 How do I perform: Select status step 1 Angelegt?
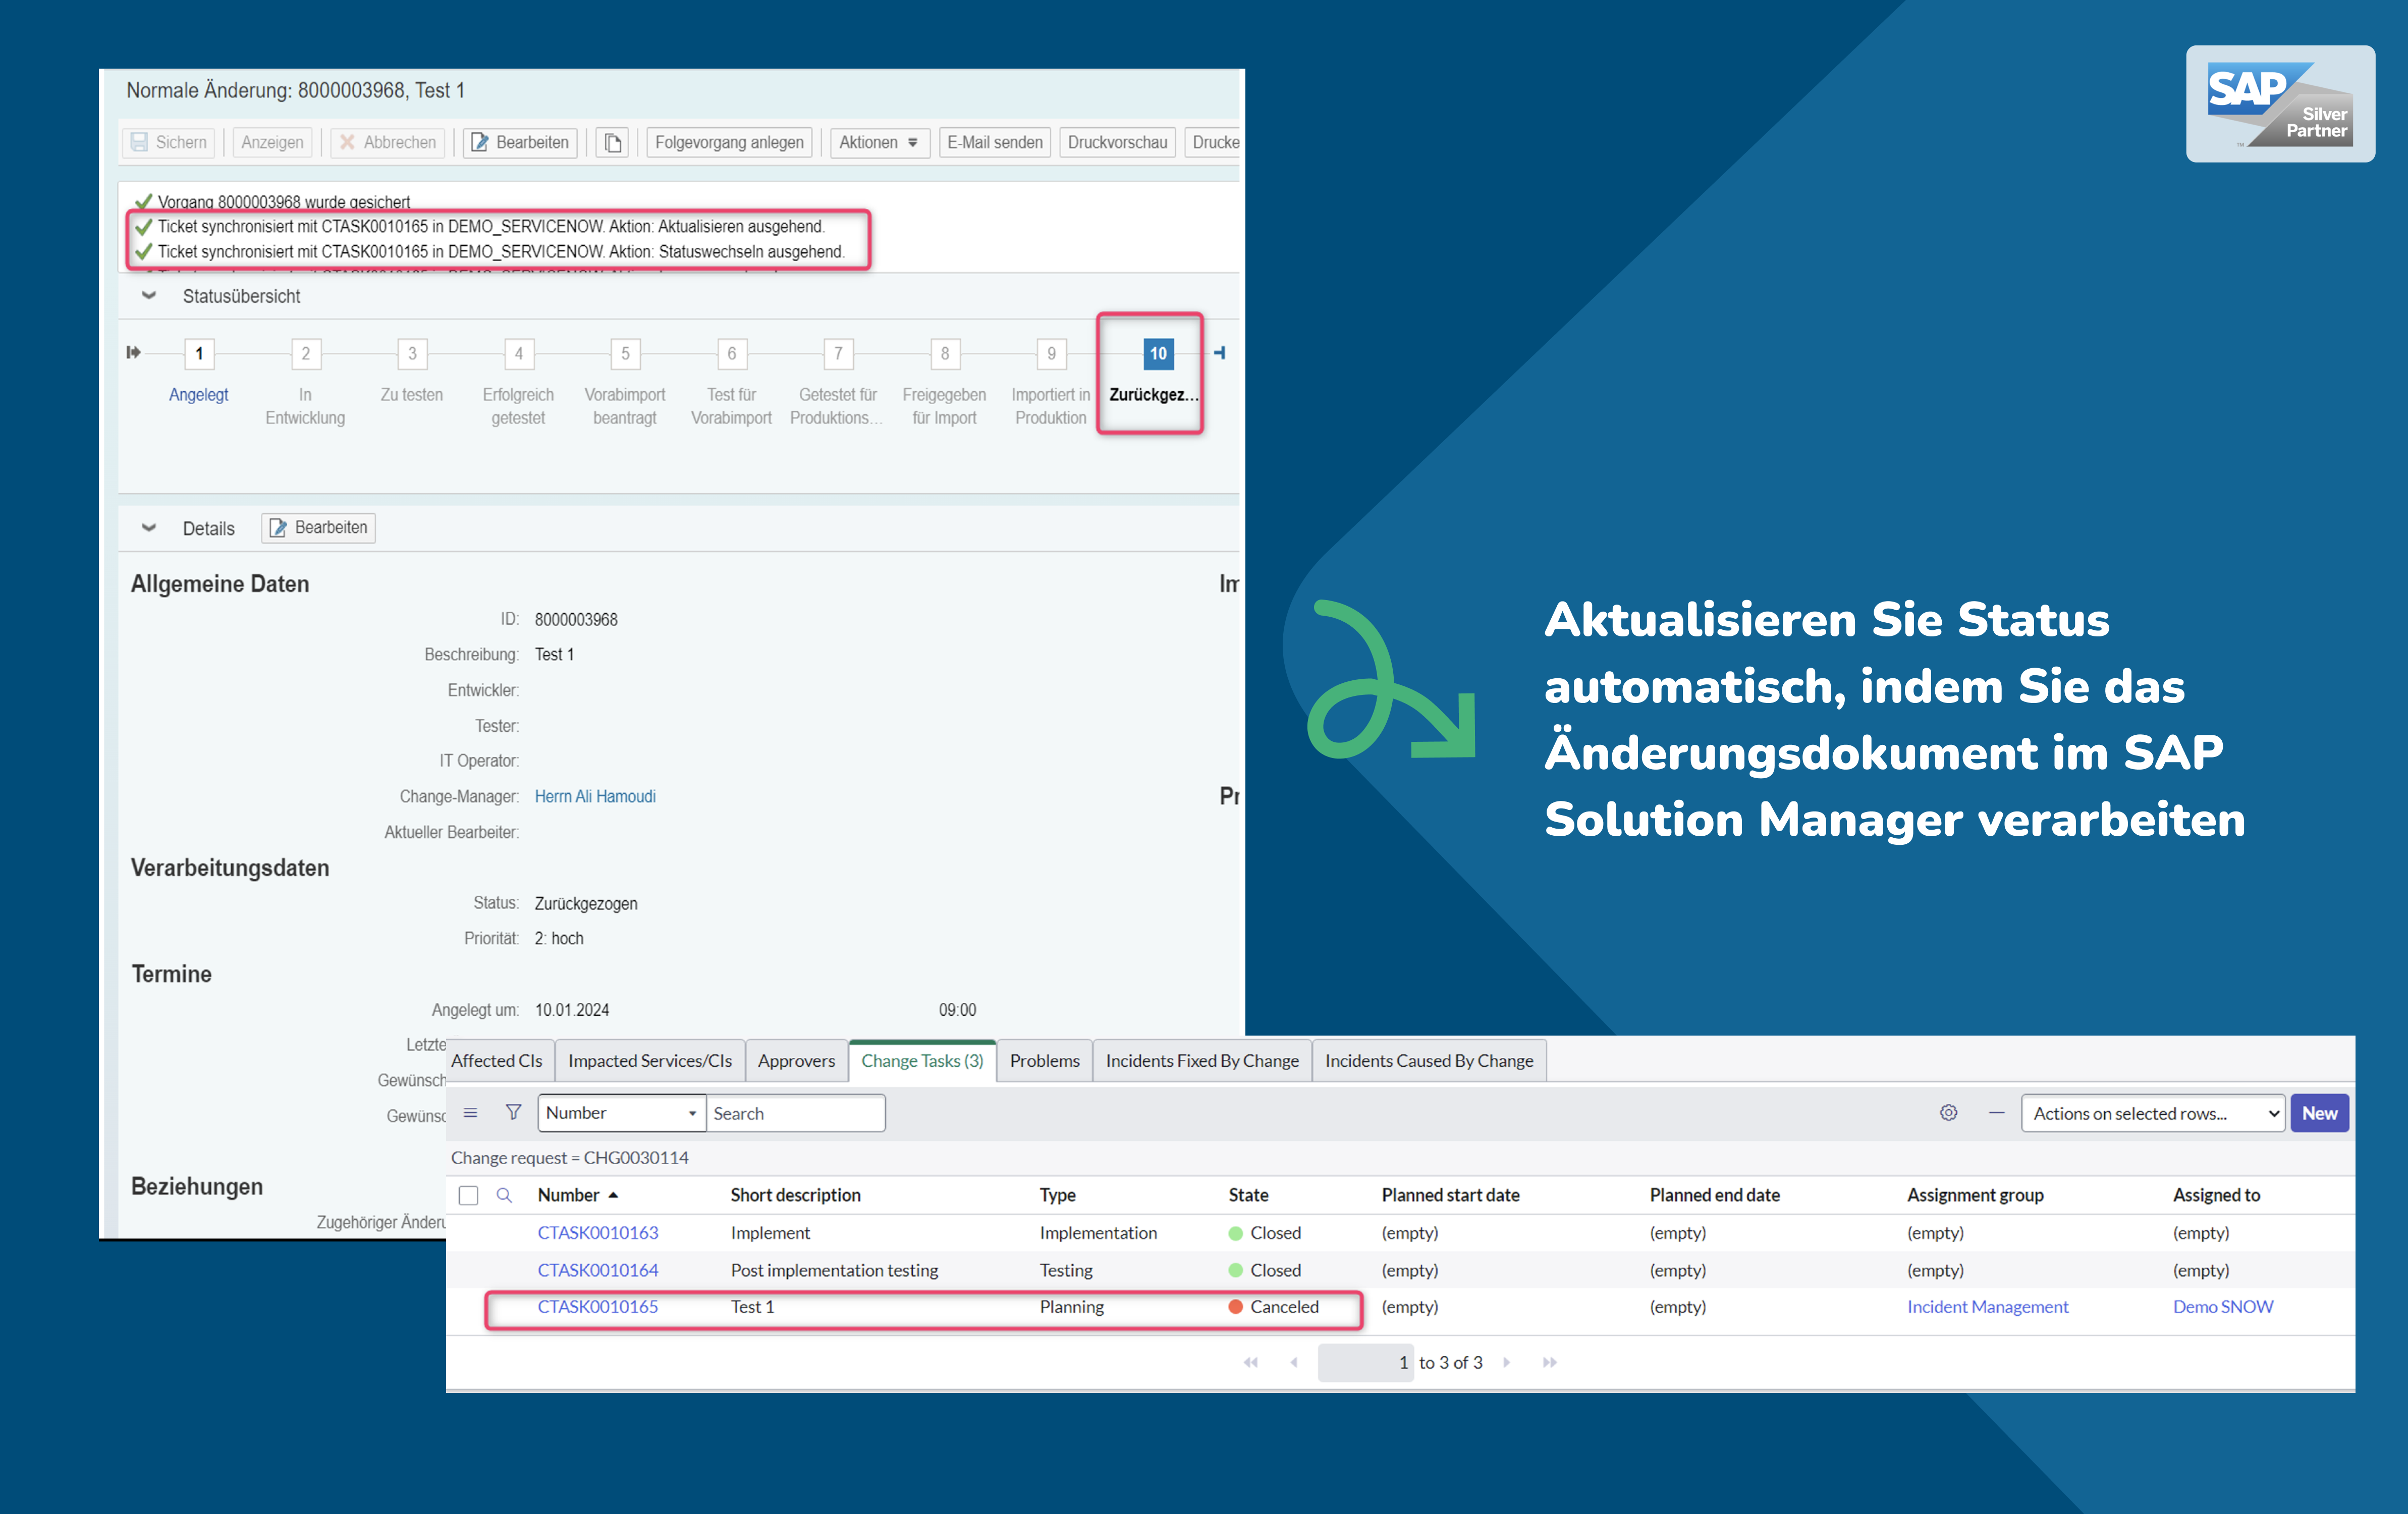[199, 353]
